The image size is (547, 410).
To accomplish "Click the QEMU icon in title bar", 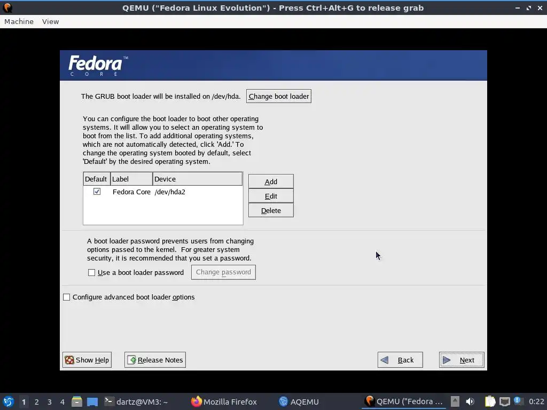I will pyautogui.click(x=7, y=7).
